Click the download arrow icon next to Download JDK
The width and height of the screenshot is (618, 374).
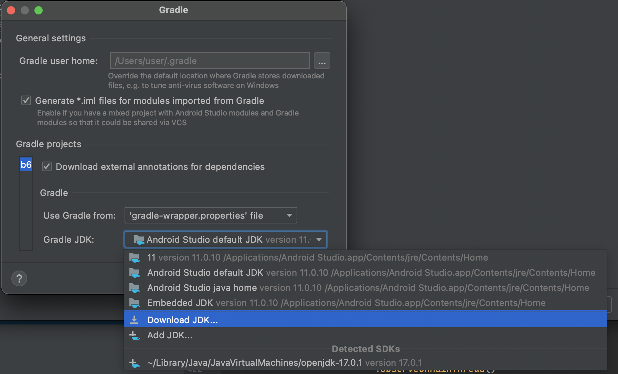tap(134, 320)
